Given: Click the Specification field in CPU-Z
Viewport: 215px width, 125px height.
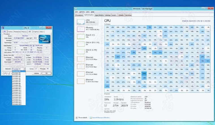Looking at the screenshot, I should click(x=31, y=46).
